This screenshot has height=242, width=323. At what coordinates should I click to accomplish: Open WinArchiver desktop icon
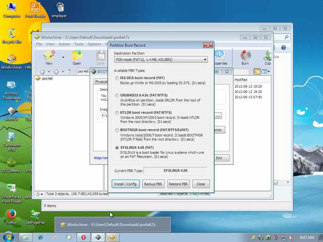click(12, 62)
